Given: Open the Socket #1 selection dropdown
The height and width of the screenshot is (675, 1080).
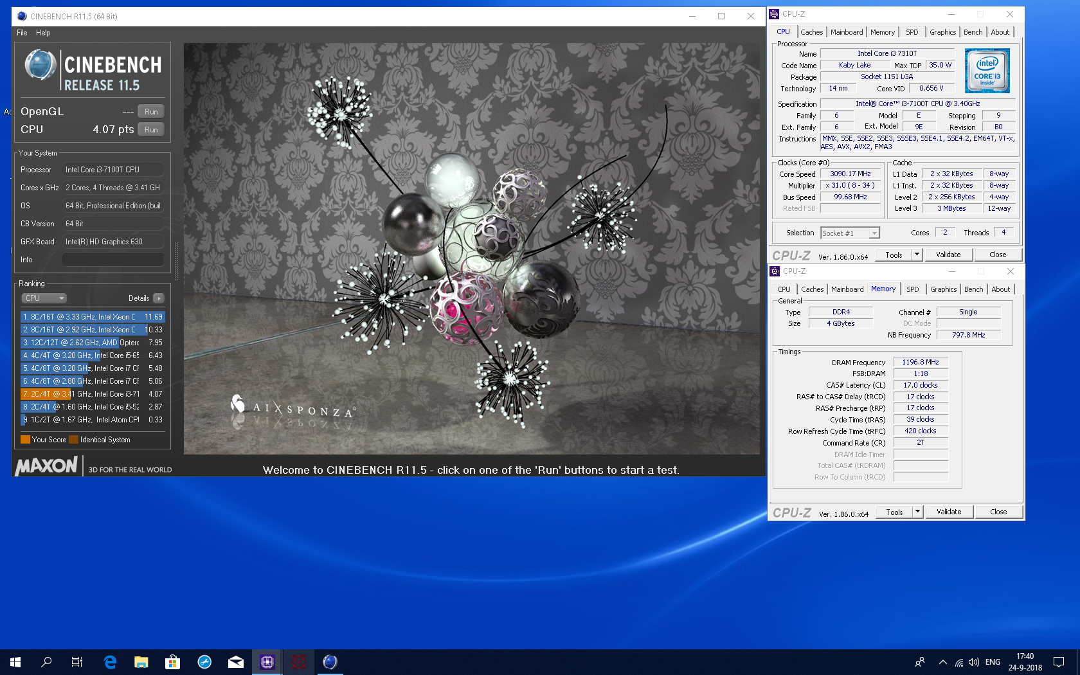Looking at the screenshot, I should (x=850, y=233).
